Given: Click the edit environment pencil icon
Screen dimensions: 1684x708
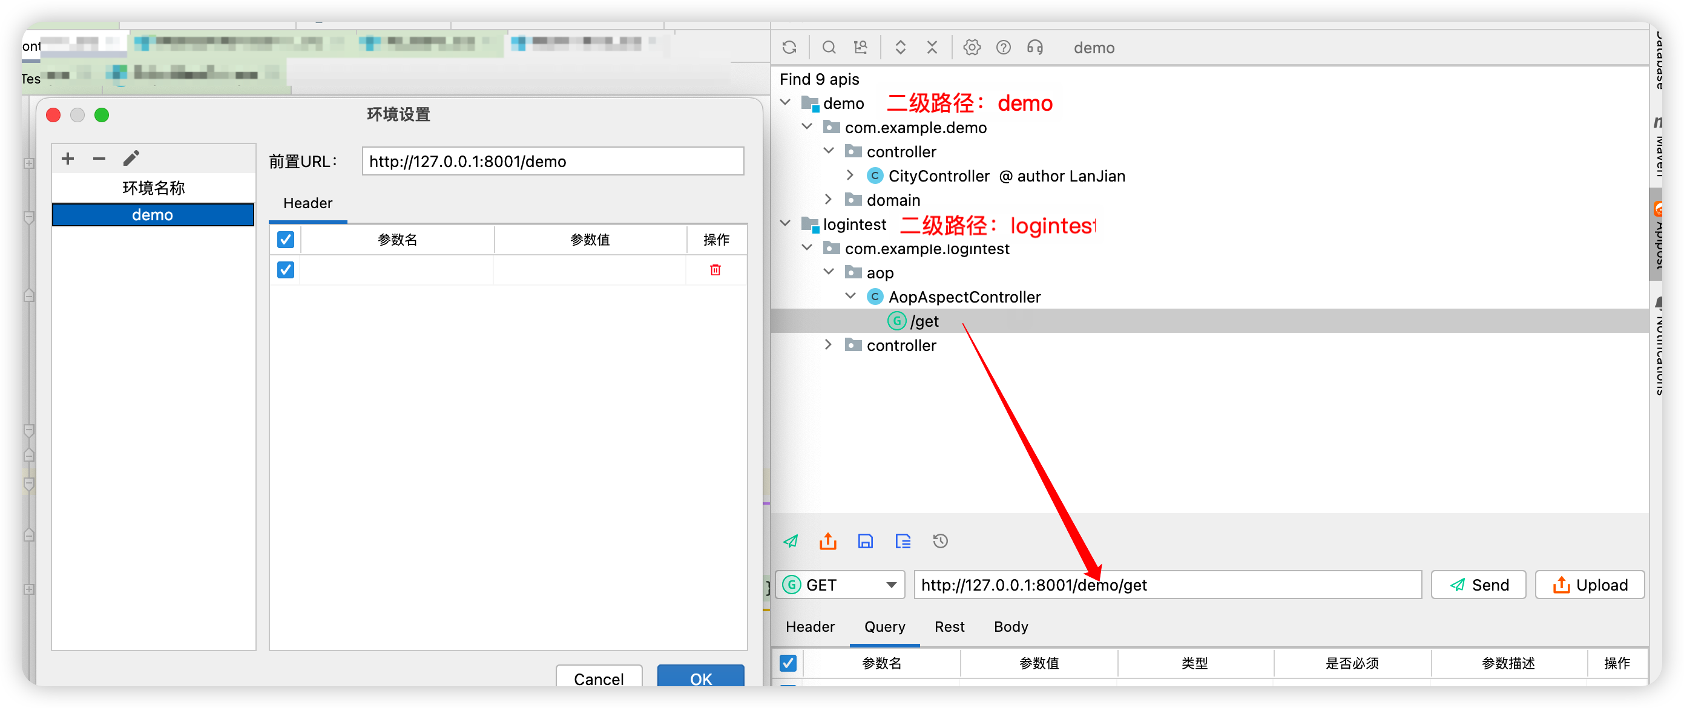Looking at the screenshot, I should click(x=131, y=158).
